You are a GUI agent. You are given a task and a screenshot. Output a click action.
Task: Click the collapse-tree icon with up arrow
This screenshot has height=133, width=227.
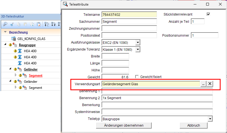coord(47,24)
